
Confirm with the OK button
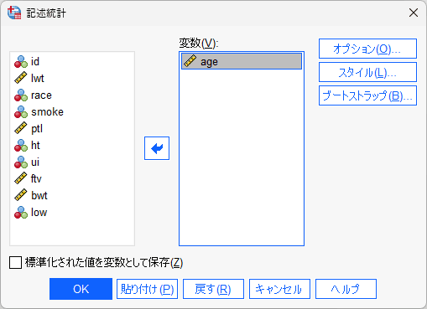pos(81,289)
